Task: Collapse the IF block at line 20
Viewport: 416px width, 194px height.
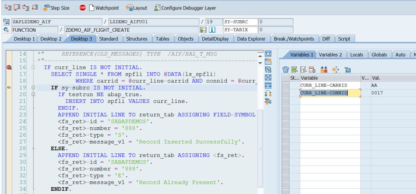Action: tap(33, 94)
